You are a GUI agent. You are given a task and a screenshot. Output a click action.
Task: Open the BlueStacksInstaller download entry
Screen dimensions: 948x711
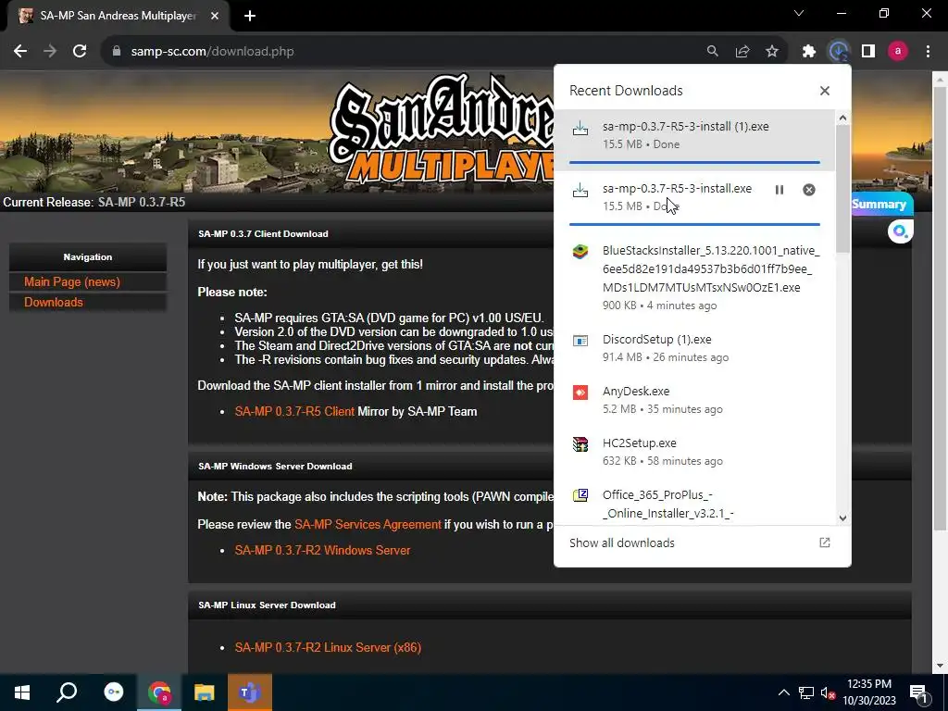[x=693, y=277]
